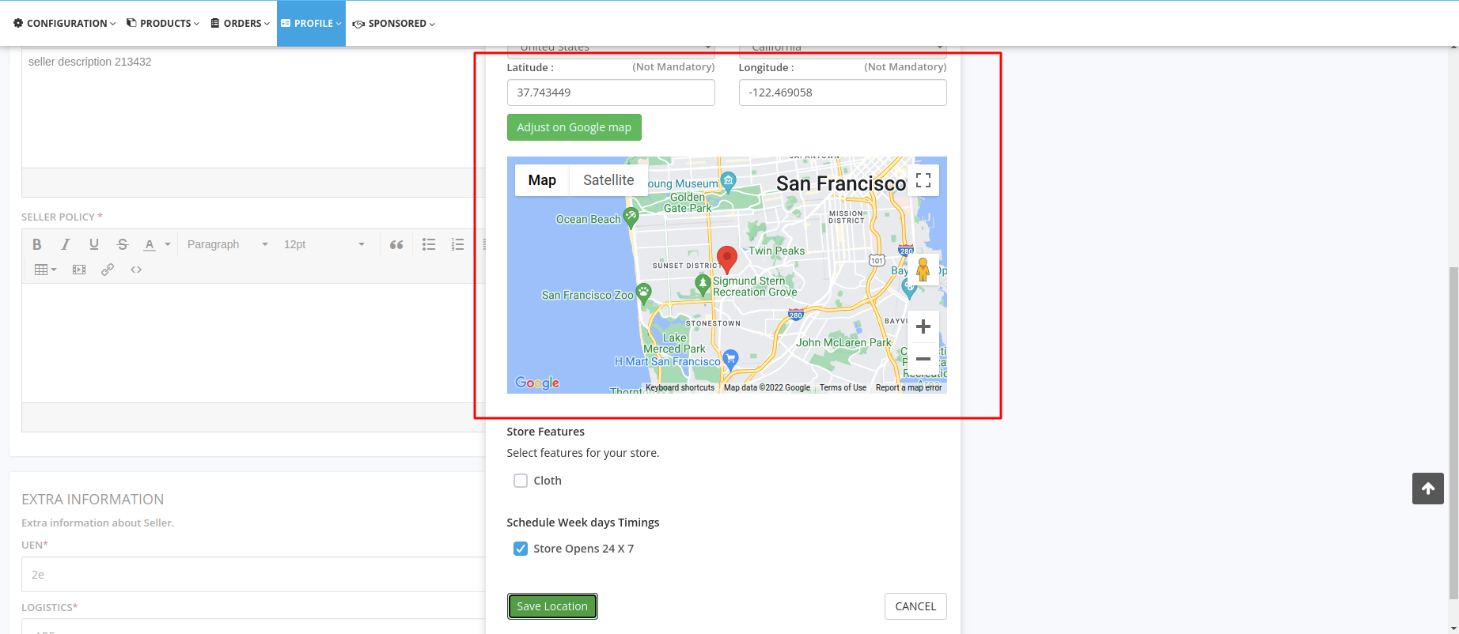Switch map to Satellite view
Viewport: 1459px width, 634px height.
click(608, 180)
